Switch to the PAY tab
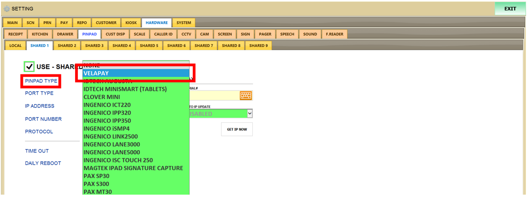The height and width of the screenshot is (197, 527). [x=64, y=23]
